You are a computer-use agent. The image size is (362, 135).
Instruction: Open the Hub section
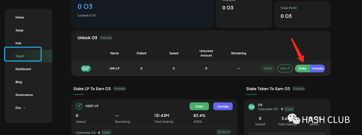click(18, 43)
